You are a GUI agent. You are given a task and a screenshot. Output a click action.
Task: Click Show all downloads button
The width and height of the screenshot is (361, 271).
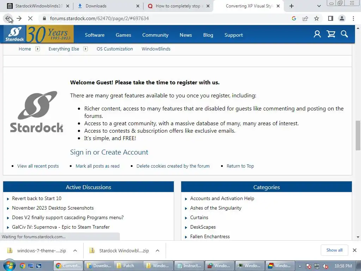[x=334, y=250]
